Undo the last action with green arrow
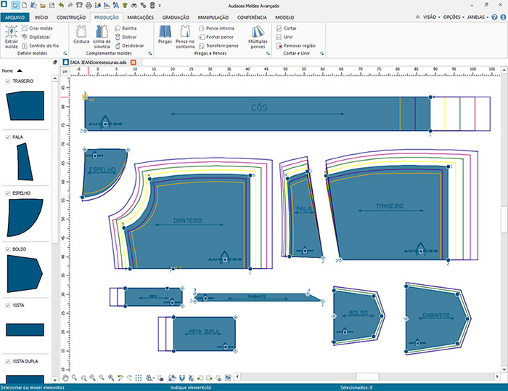Viewport: 508px width, 391px height. coord(61,5)
